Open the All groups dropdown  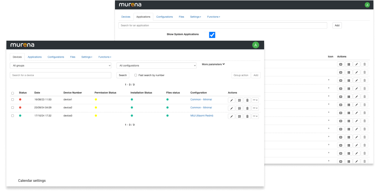pos(60,66)
